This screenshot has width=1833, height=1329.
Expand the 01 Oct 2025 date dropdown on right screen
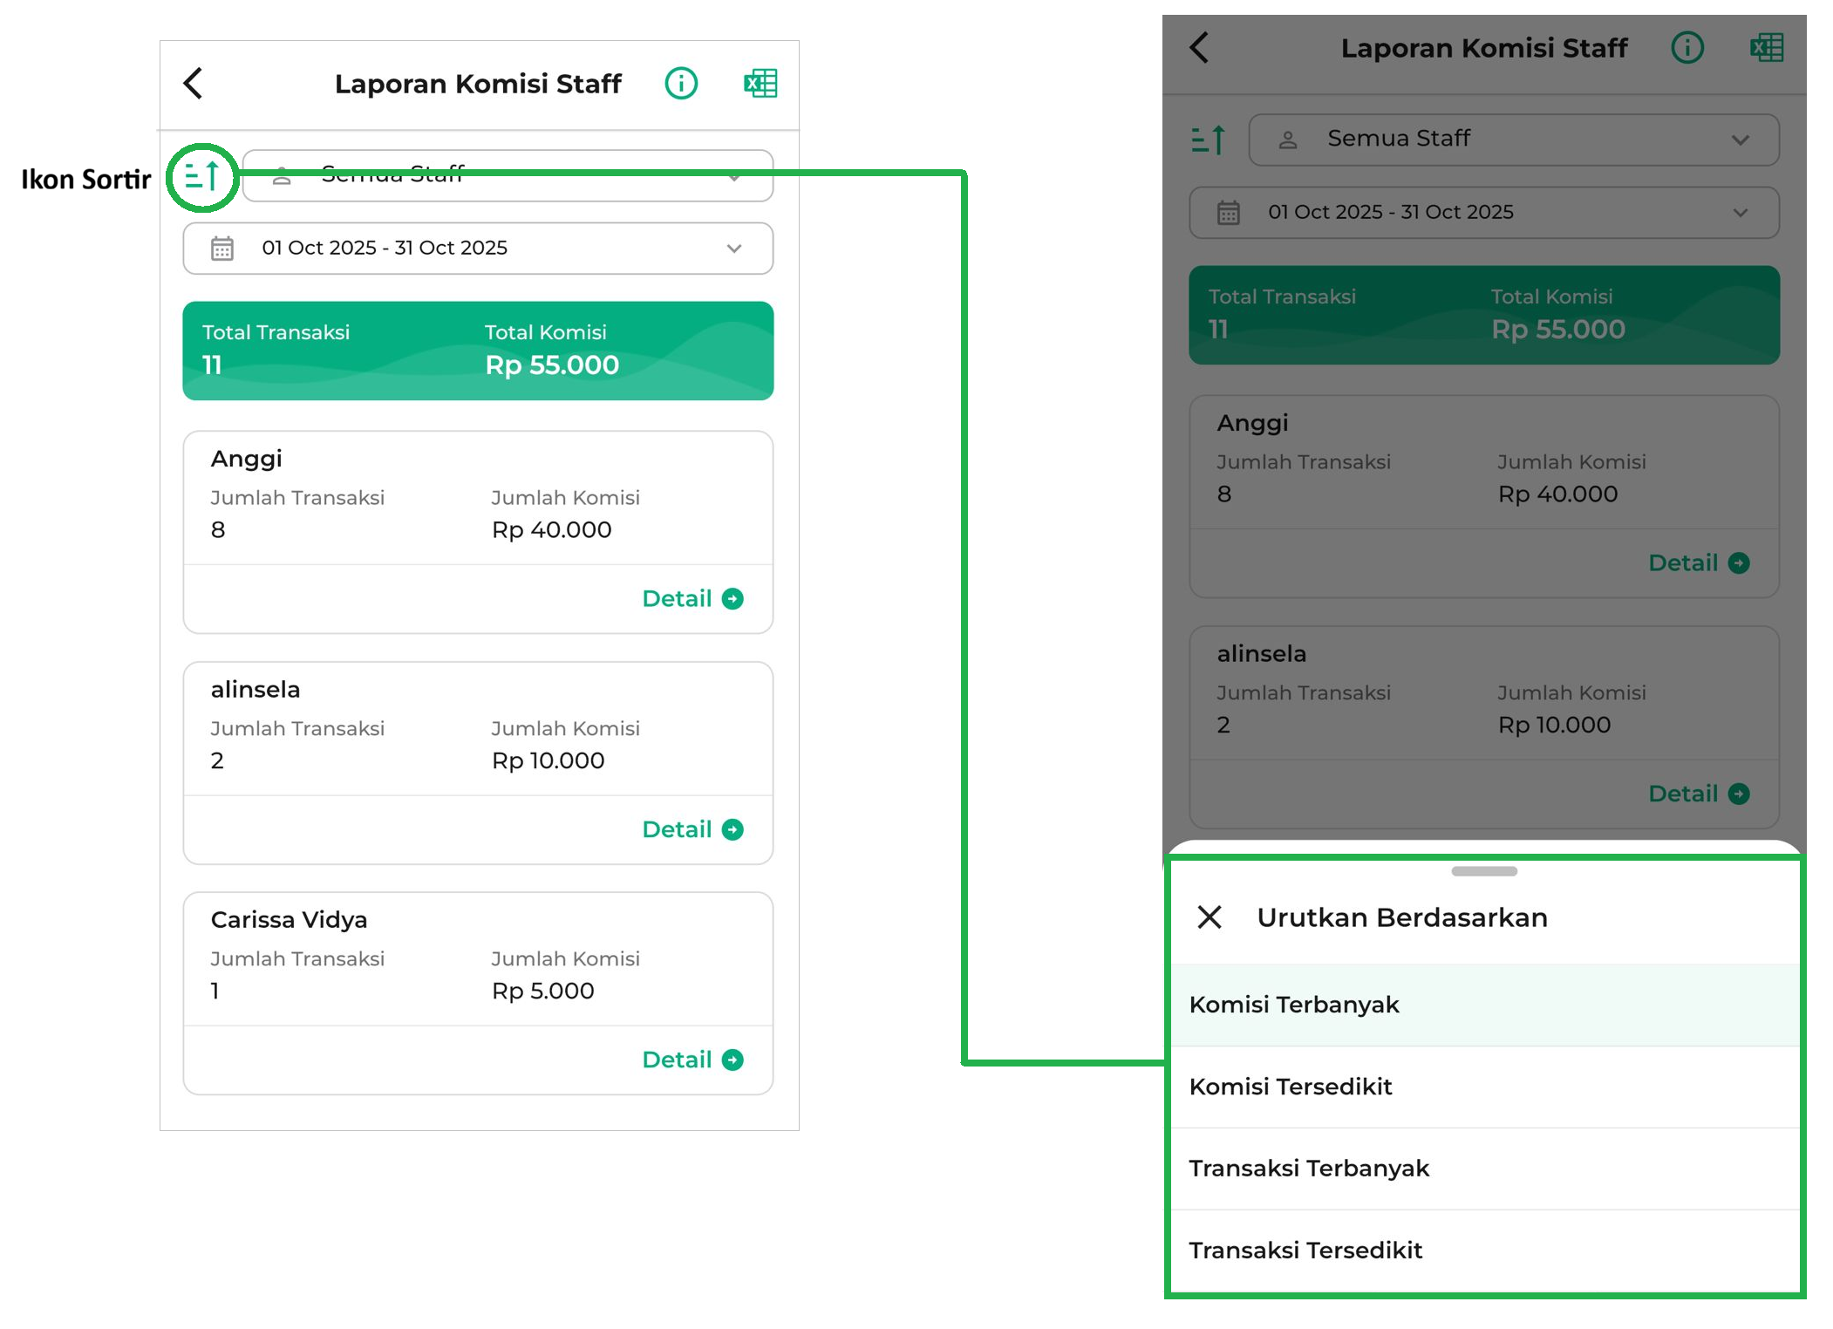(1483, 213)
